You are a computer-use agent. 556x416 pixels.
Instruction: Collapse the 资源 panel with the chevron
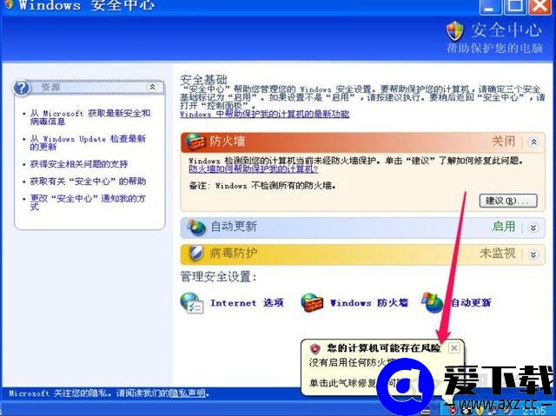coord(152,87)
